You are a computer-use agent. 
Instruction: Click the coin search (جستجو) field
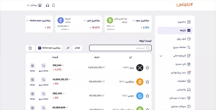tap(120, 48)
